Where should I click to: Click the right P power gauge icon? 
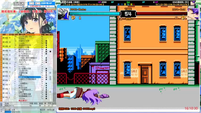pyautogui.click(x=183, y=18)
